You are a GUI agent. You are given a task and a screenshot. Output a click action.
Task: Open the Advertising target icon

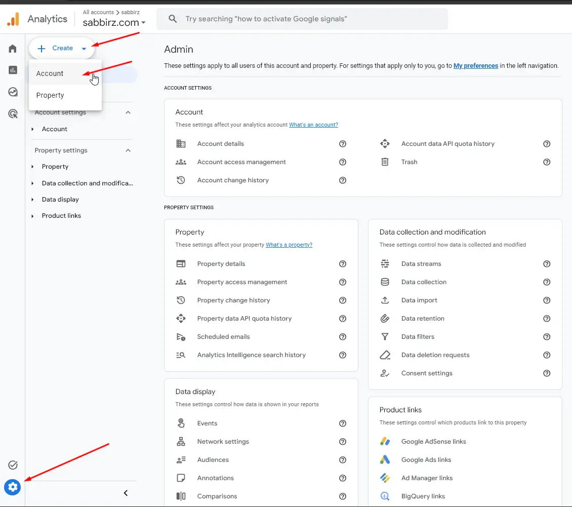(13, 114)
